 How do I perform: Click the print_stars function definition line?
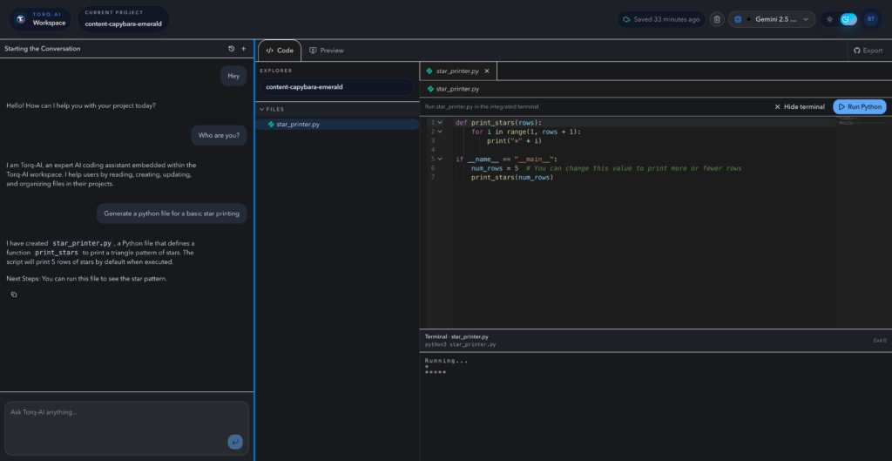tap(499, 122)
